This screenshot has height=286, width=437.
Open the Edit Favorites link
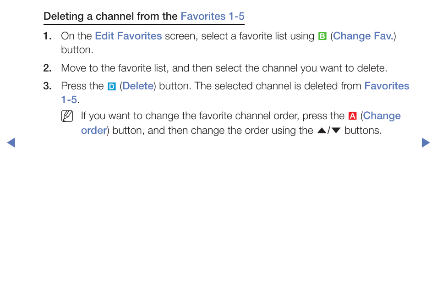point(128,36)
